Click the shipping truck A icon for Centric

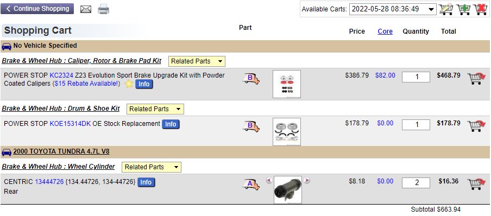click(x=251, y=184)
